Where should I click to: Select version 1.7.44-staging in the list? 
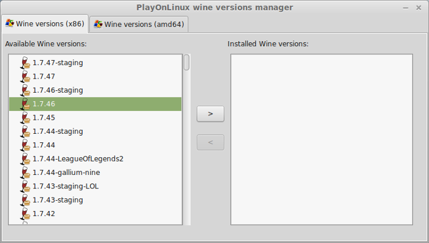tap(95, 131)
